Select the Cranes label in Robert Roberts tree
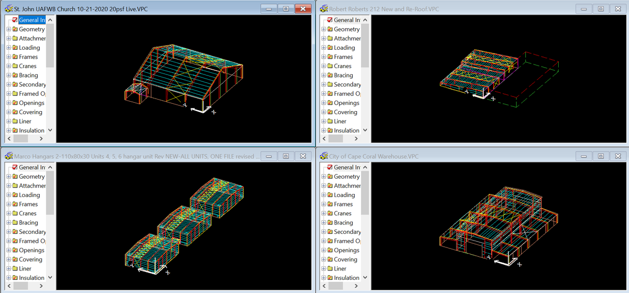Screen dimensions: 629x293 343,66
